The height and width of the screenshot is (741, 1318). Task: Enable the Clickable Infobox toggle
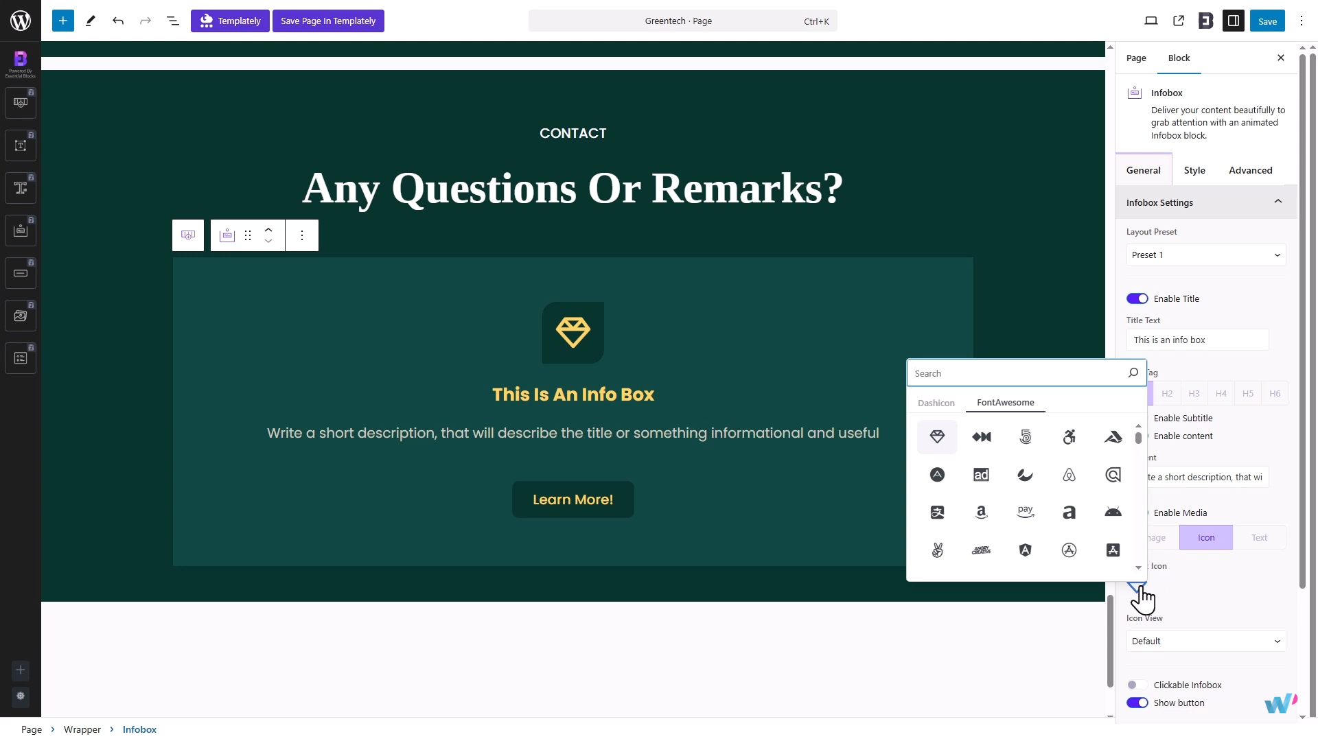1137,685
